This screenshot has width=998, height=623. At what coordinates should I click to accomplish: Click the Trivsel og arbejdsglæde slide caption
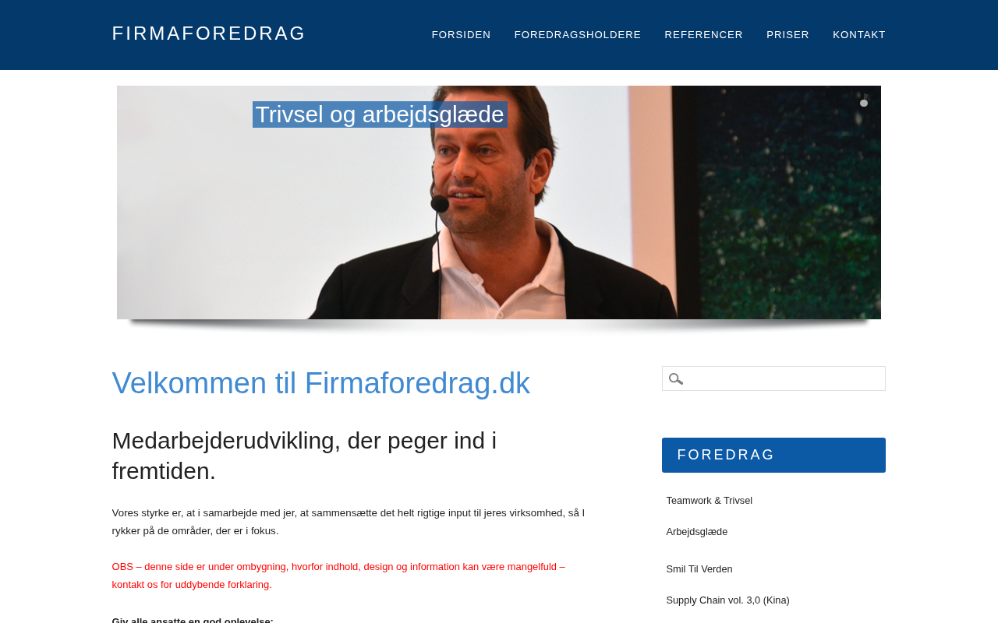click(x=380, y=114)
